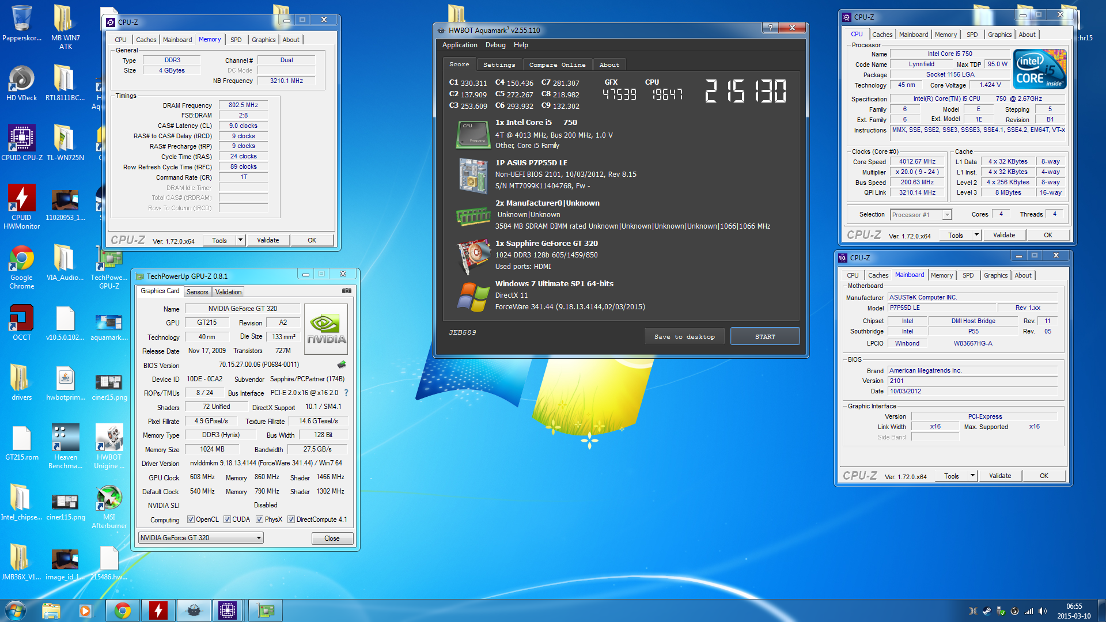Screen dimensions: 1106x622
Task: Open the Recycle Bin (Papperskorgen) desktop icon
Action: click(x=22, y=24)
